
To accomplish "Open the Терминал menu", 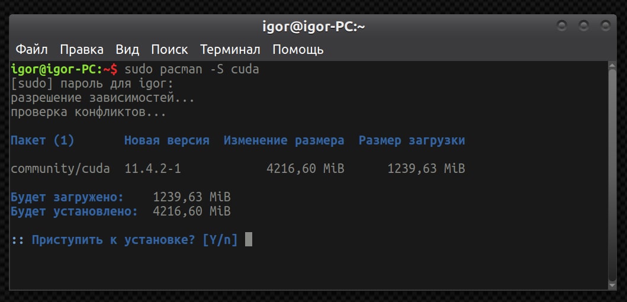I will click(230, 49).
